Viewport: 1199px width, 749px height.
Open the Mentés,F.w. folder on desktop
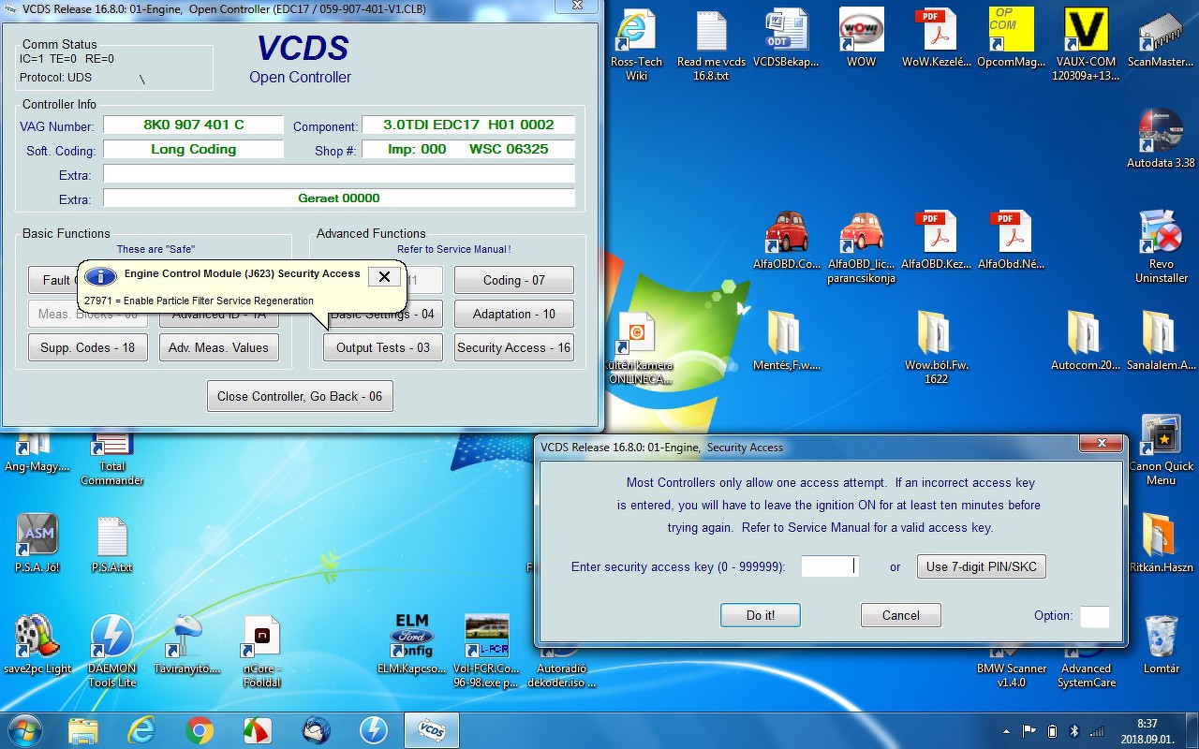coord(786,341)
